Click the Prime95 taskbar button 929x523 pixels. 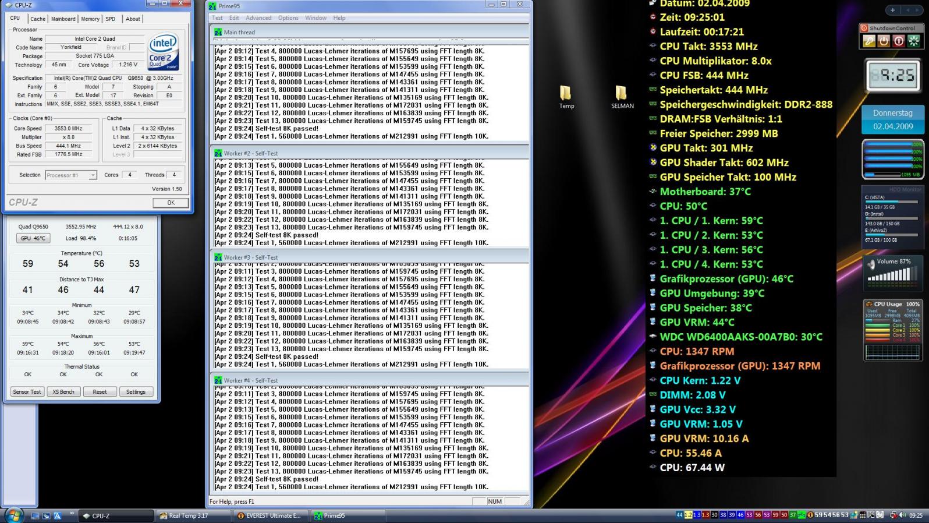(348, 515)
